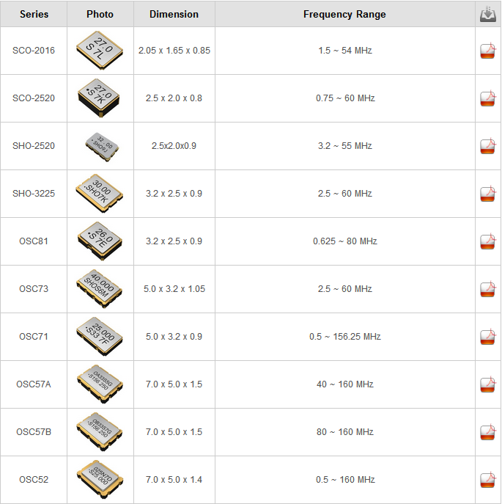Click the Frequency Range column header
This screenshot has height=504, width=502.
344,15
